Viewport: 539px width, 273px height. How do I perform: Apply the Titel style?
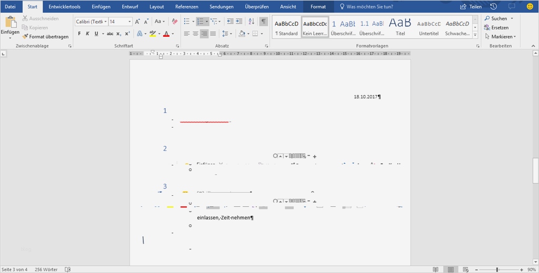coord(400,27)
